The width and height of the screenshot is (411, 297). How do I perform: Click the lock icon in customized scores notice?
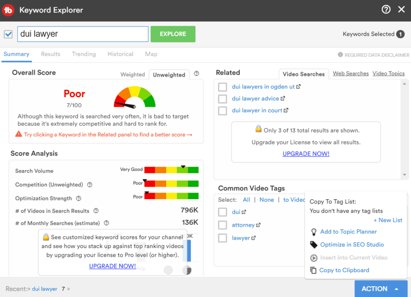coord(46,237)
